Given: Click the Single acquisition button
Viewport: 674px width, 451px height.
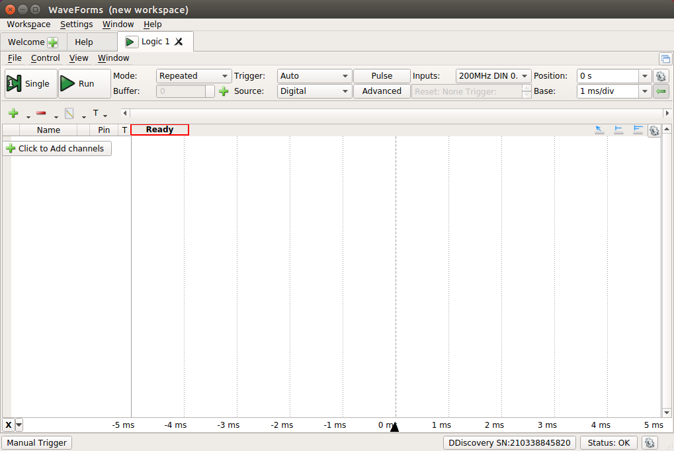Looking at the screenshot, I should 31,83.
